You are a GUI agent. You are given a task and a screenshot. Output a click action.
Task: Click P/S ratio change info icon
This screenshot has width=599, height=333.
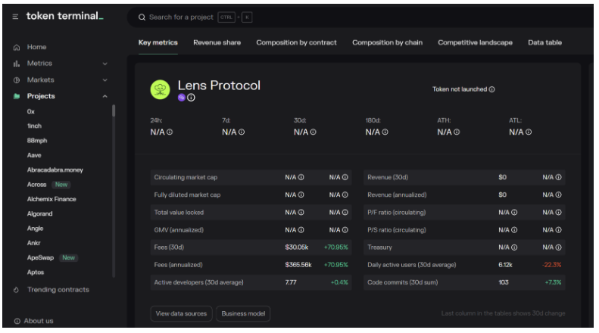[x=559, y=230]
